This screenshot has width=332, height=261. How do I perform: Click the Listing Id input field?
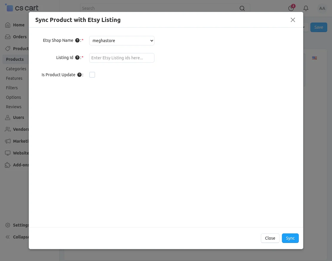click(x=122, y=58)
